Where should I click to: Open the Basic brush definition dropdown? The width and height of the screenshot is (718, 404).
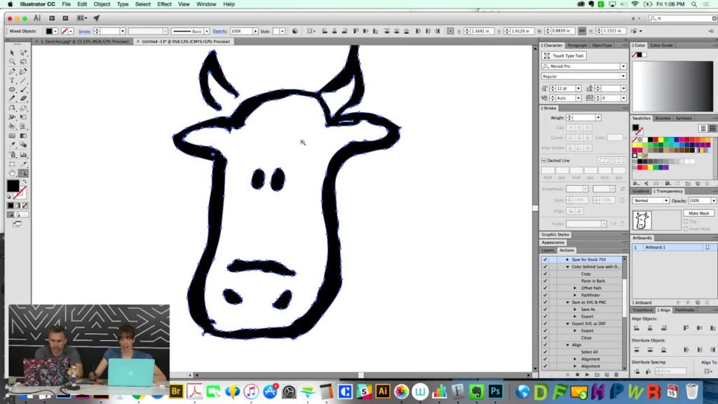[207, 31]
